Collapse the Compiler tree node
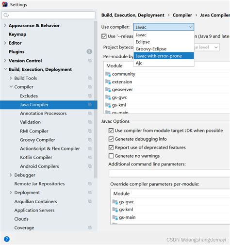Viewport: 230px width, 245px height. 11,87
